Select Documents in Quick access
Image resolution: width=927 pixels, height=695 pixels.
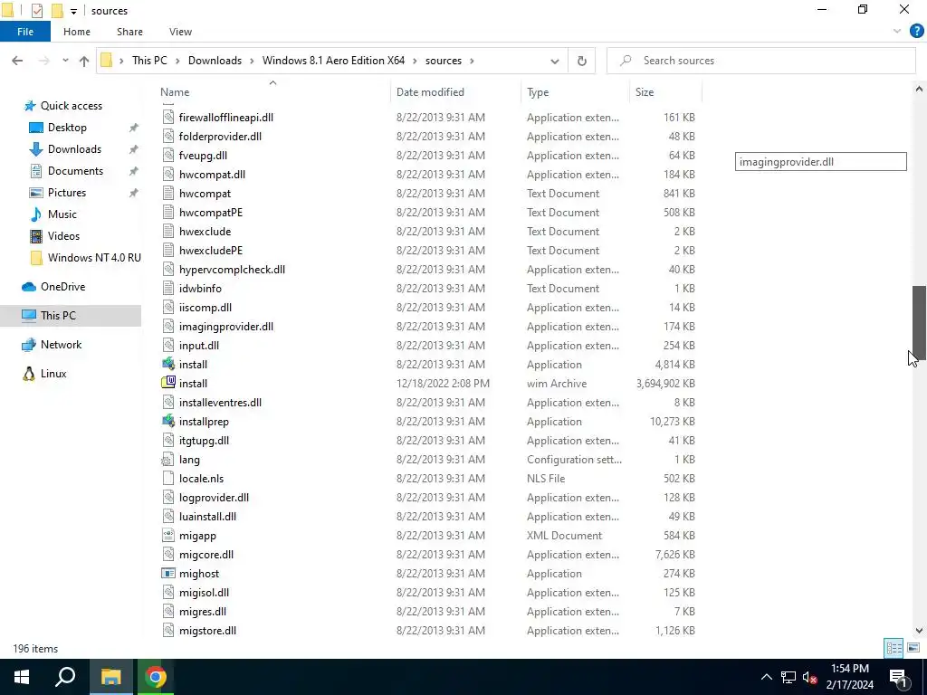pyautogui.click(x=75, y=171)
